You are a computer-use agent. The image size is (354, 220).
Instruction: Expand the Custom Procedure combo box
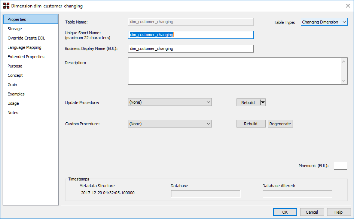click(208, 124)
